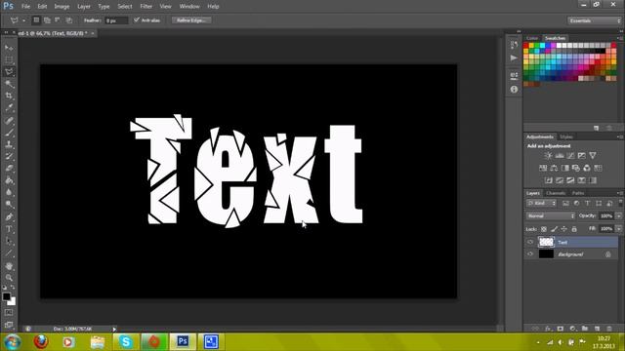Select the Clone Stamp tool
This screenshot has height=351, width=625.
[9, 144]
